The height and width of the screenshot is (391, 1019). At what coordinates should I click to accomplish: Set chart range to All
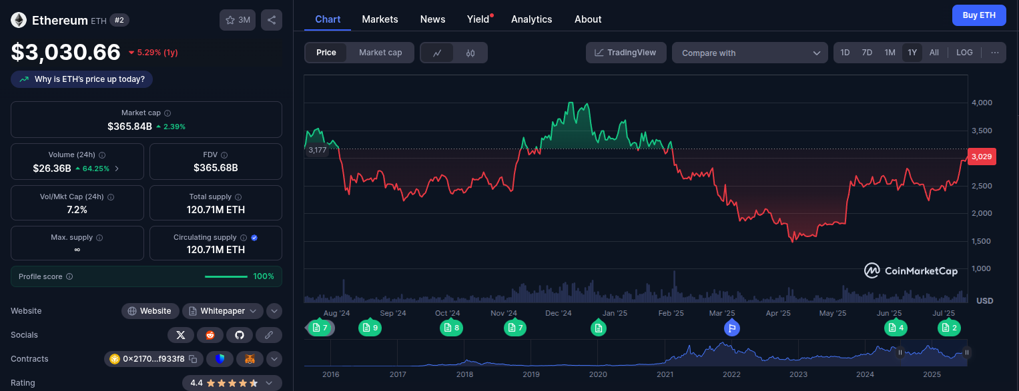coord(934,53)
